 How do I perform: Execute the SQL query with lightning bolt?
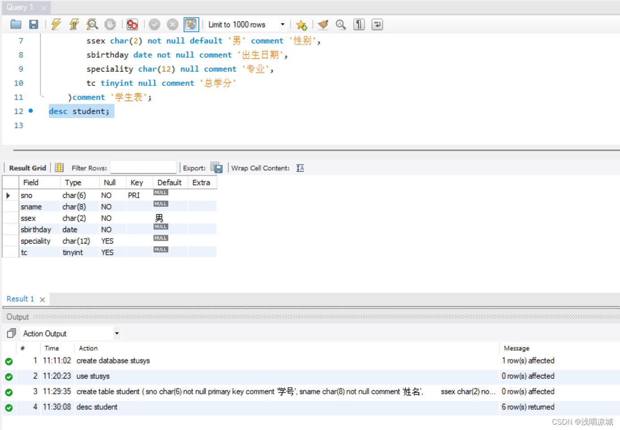pyautogui.click(x=55, y=24)
